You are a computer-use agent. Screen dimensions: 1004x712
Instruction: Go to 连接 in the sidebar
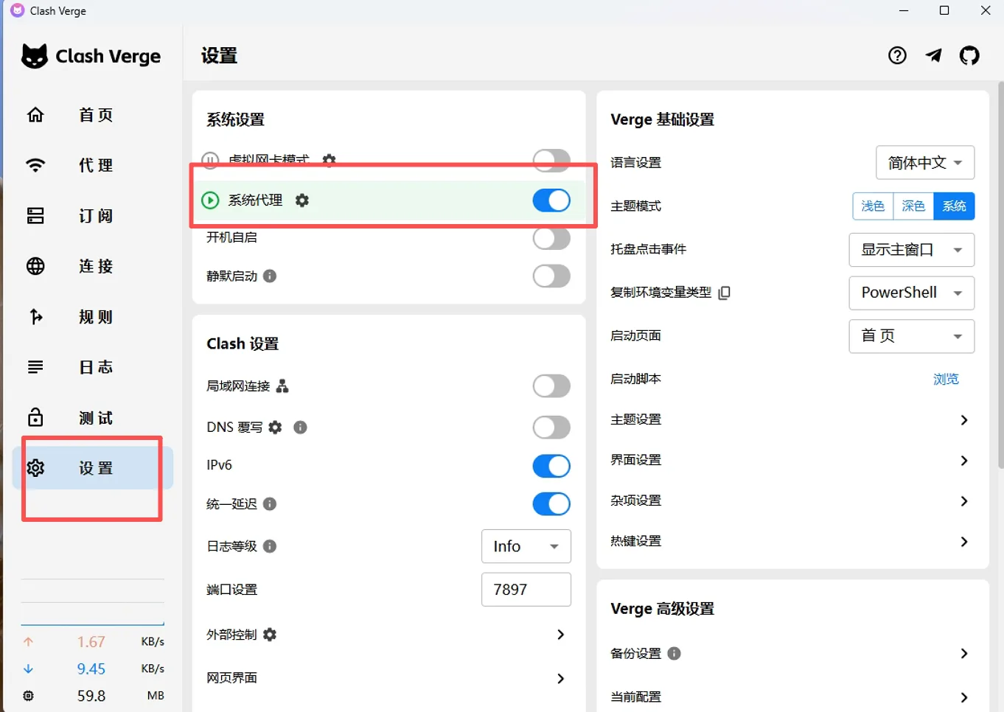point(93,266)
